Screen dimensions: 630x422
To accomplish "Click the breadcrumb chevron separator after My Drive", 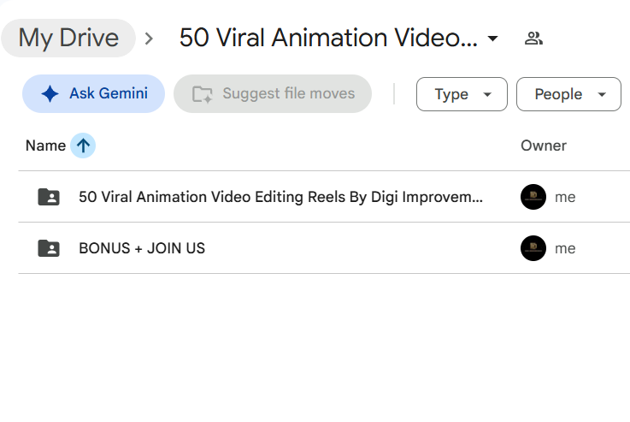I will pyautogui.click(x=149, y=39).
